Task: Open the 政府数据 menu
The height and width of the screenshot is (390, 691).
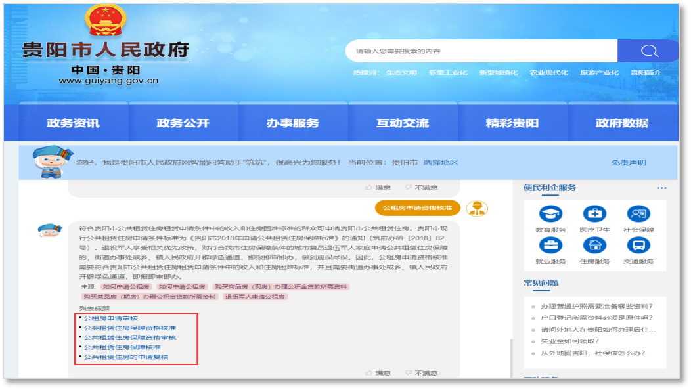Action: click(622, 123)
